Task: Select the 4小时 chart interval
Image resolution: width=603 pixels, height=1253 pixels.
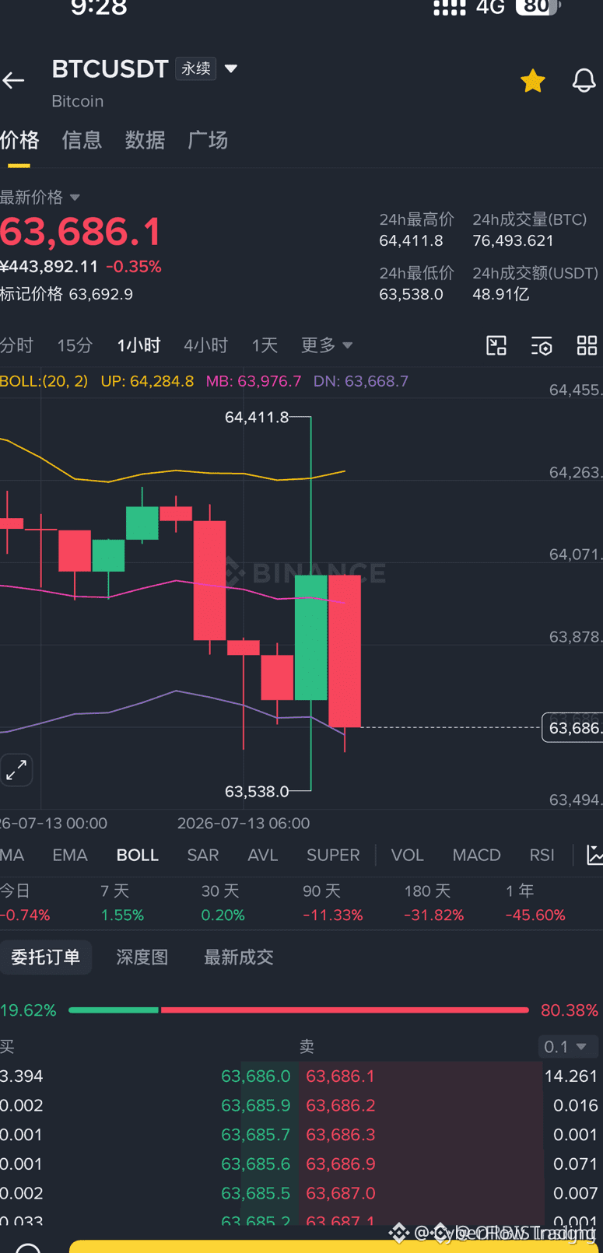Action: pos(205,345)
